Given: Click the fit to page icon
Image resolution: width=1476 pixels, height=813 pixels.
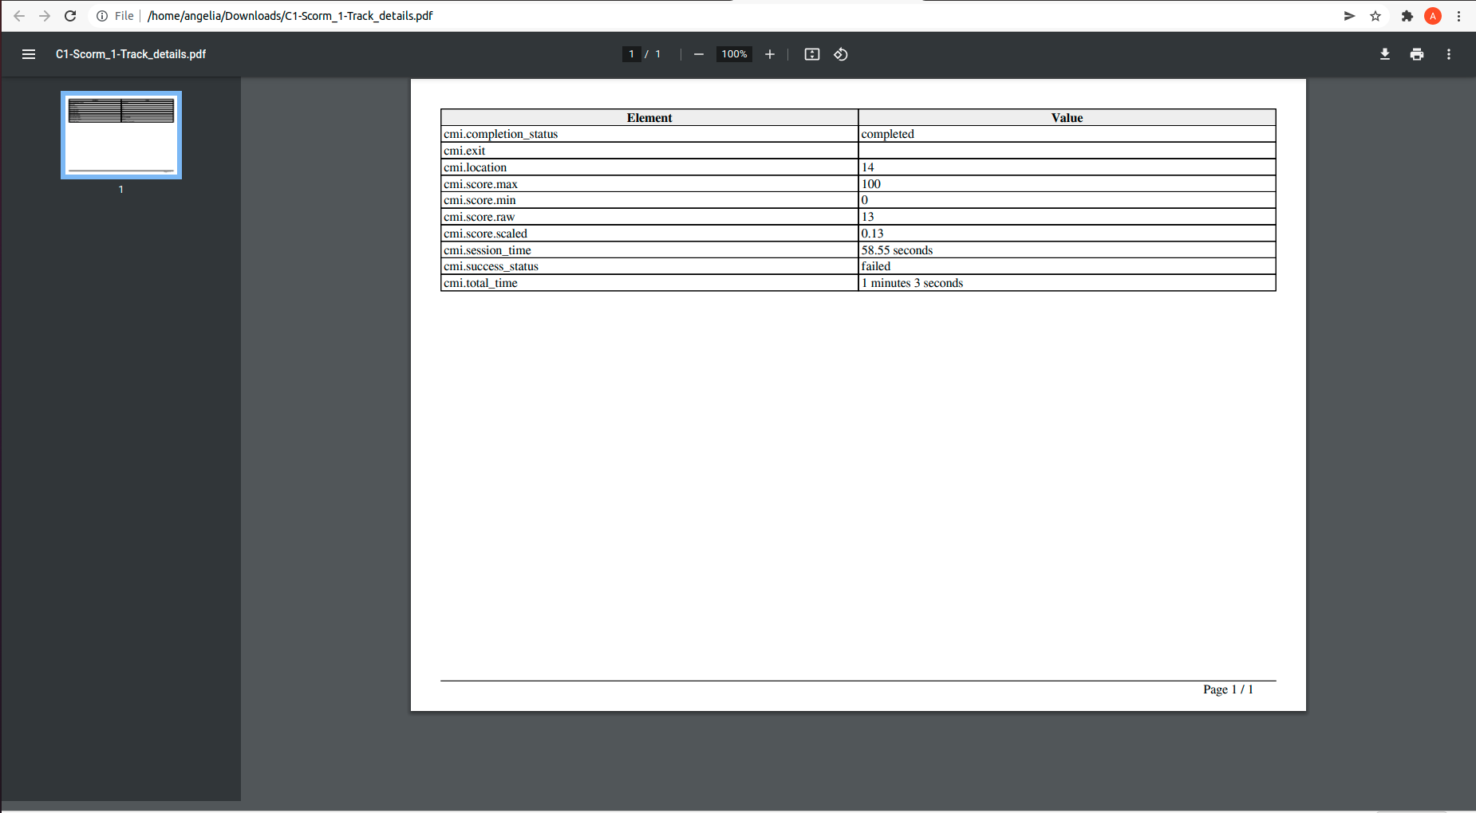Looking at the screenshot, I should point(812,54).
